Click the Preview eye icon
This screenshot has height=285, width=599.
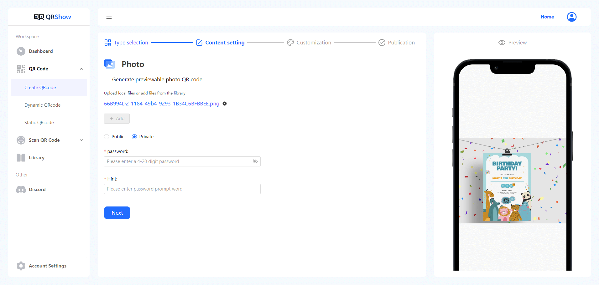pyautogui.click(x=502, y=43)
